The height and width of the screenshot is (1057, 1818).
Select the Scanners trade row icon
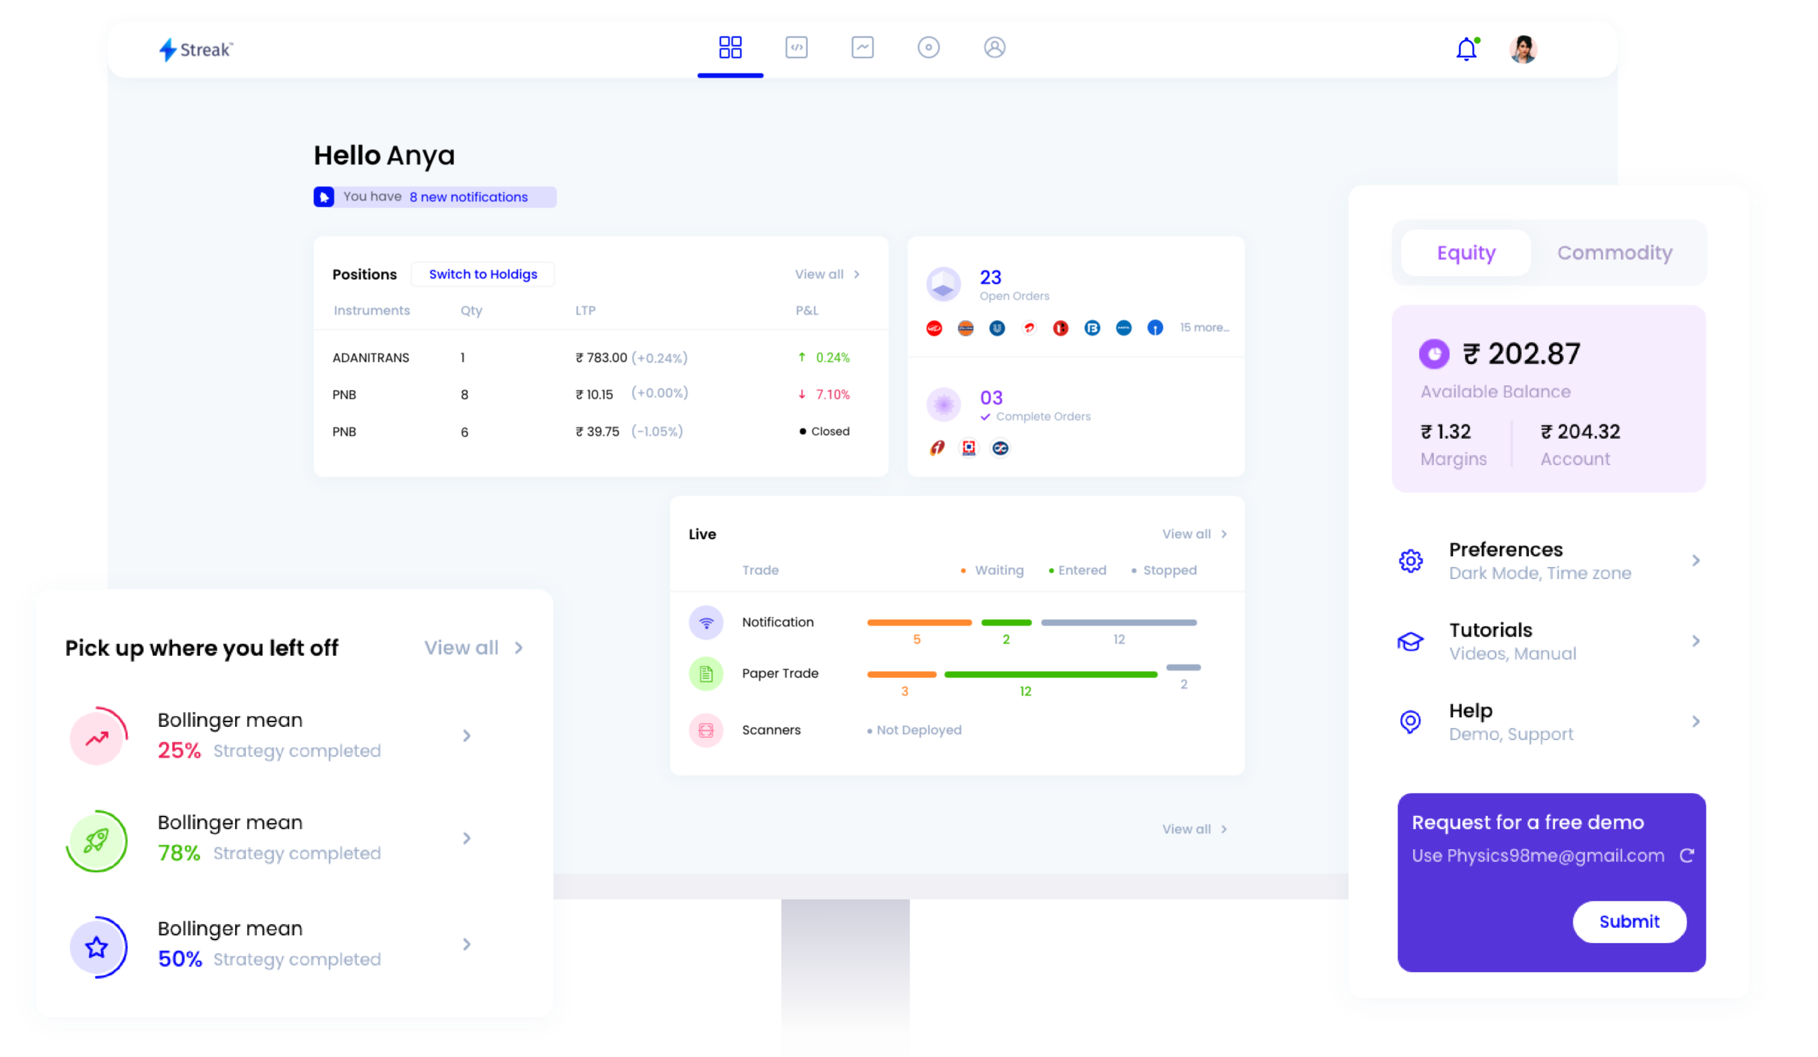click(704, 730)
